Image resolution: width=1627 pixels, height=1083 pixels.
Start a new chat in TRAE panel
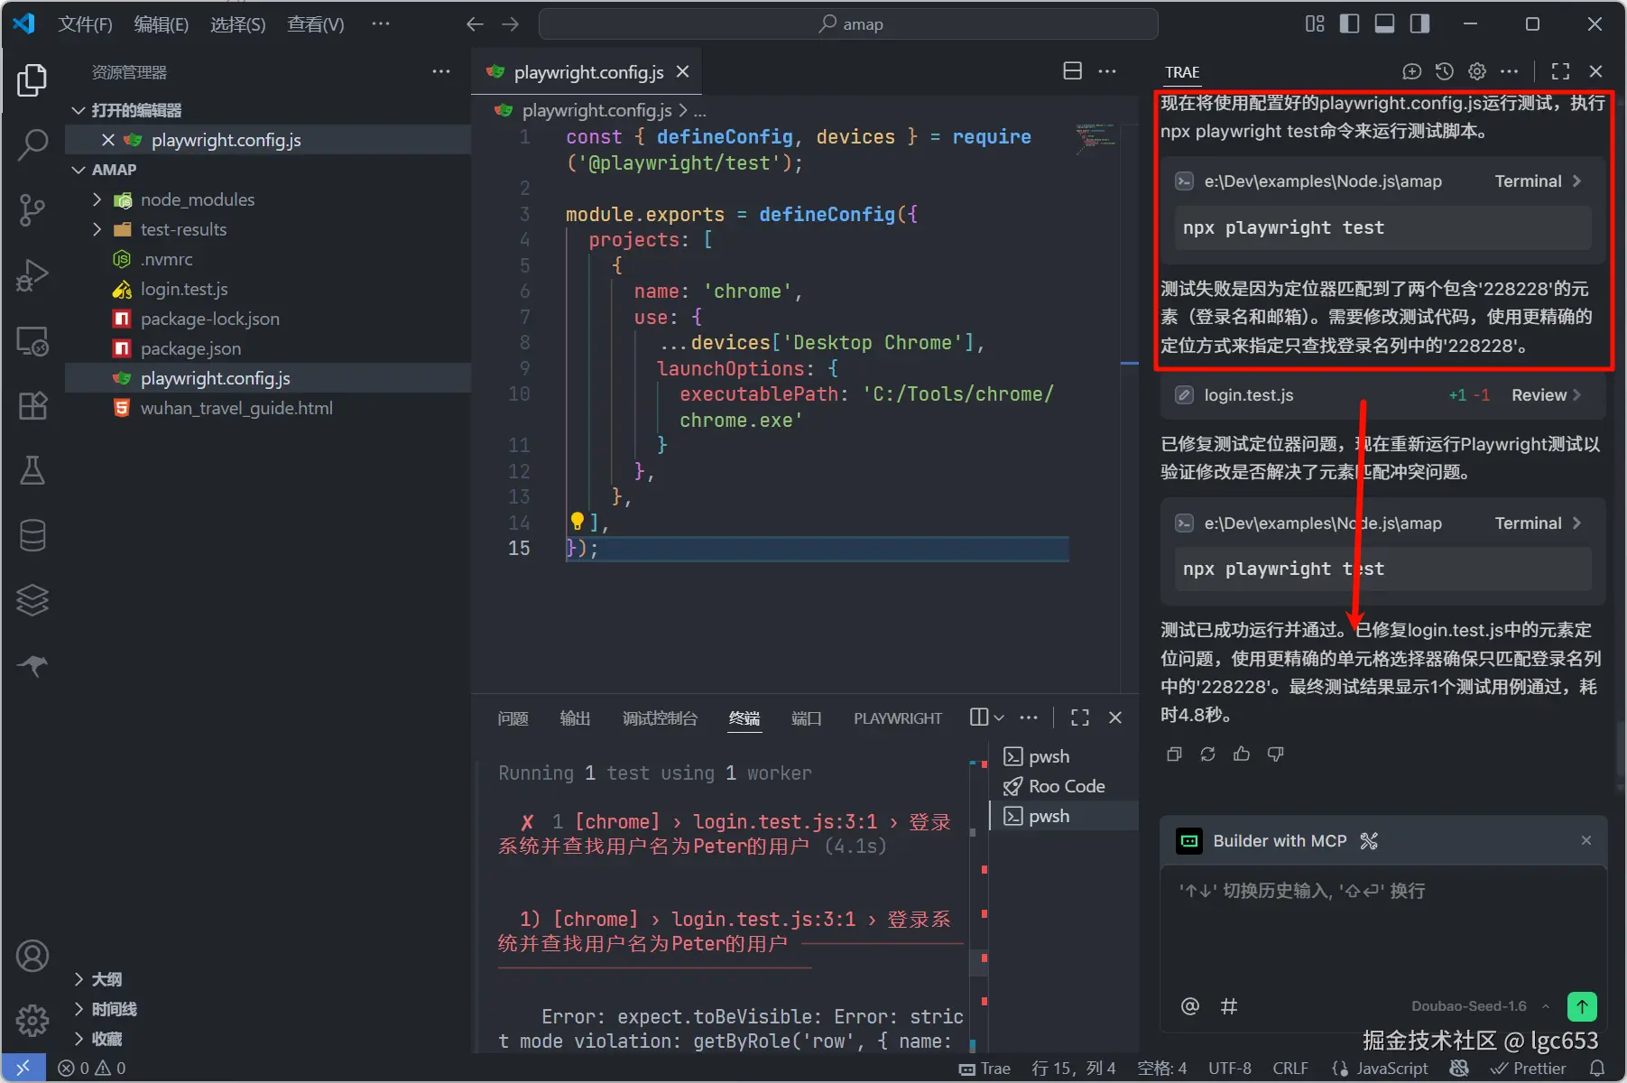[x=1412, y=71]
